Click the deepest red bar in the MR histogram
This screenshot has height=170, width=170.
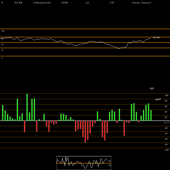(x=85, y=132)
